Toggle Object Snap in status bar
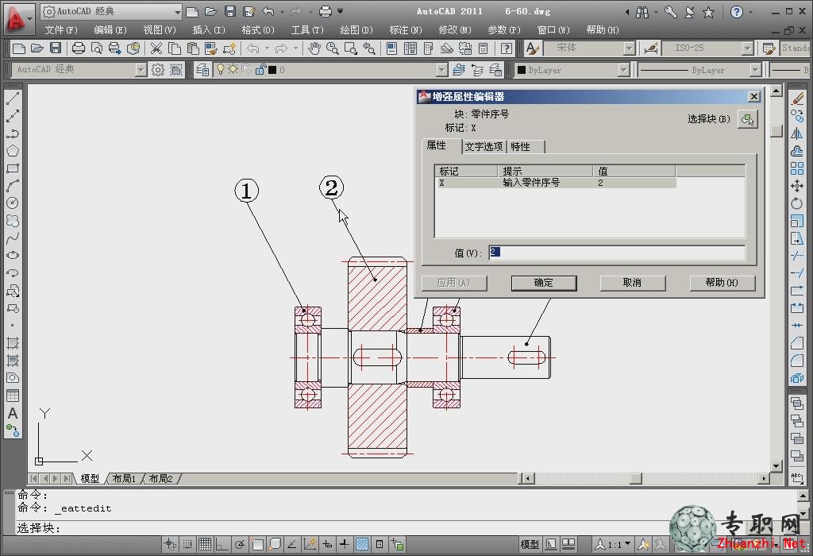This screenshot has width=813, height=556. pos(257,544)
